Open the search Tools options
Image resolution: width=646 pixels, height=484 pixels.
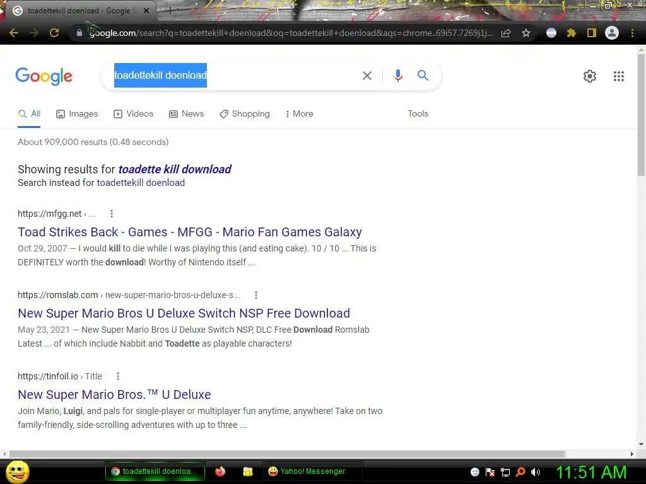pos(418,114)
